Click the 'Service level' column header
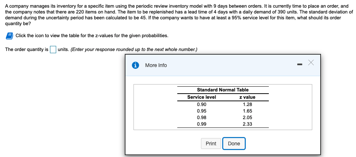 [x=202, y=97]
